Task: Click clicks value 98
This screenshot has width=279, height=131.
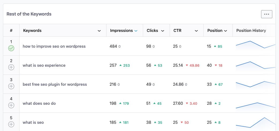Action: pos(148,46)
